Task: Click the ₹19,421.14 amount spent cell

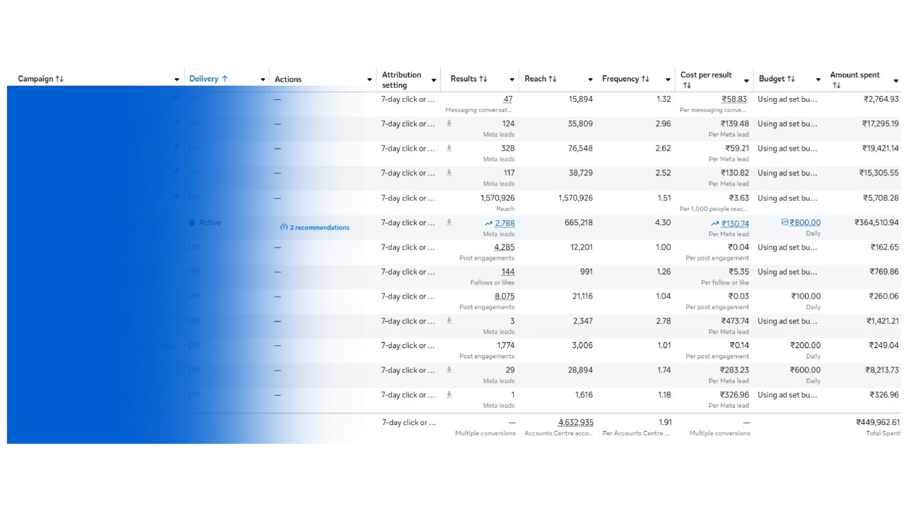Action: tap(880, 148)
